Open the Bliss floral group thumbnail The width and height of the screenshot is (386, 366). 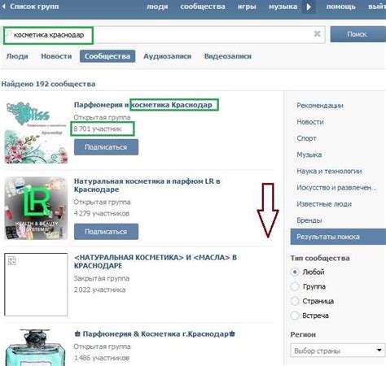point(36,132)
